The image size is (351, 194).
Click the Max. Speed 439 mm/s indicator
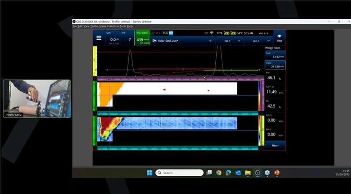click(142, 38)
